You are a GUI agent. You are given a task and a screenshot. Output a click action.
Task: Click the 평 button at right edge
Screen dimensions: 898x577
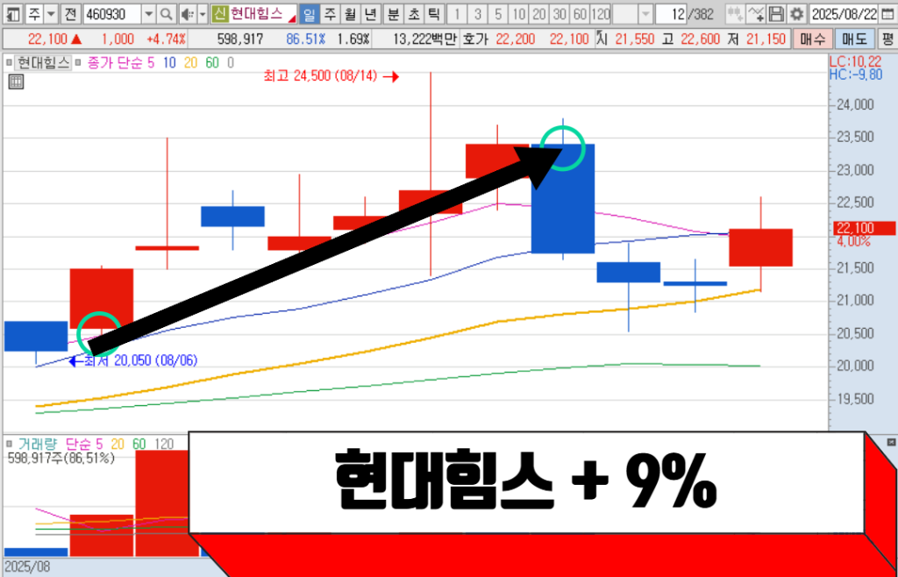[887, 39]
